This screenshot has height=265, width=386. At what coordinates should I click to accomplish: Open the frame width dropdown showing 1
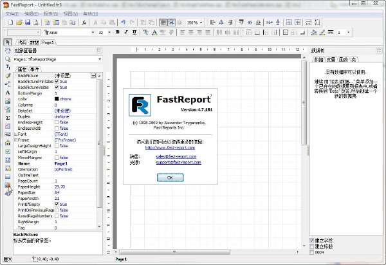click(x=348, y=32)
